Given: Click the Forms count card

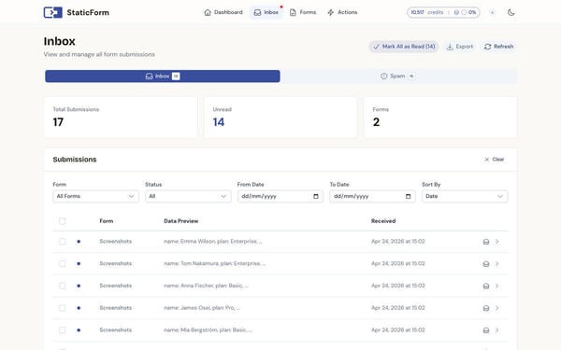Looking at the screenshot, I should (x=440, y=118).
